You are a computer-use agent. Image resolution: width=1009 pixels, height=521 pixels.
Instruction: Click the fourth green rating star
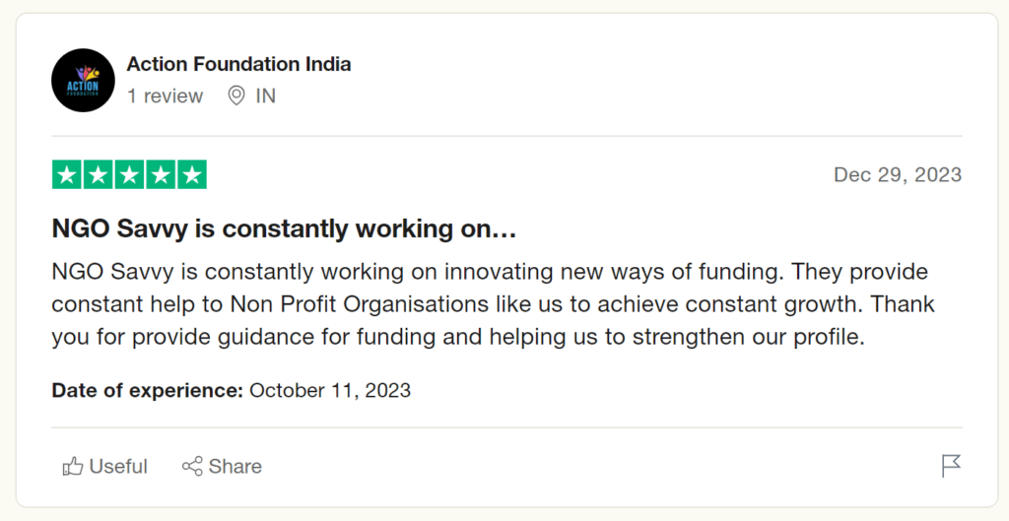tap(161, 174)
